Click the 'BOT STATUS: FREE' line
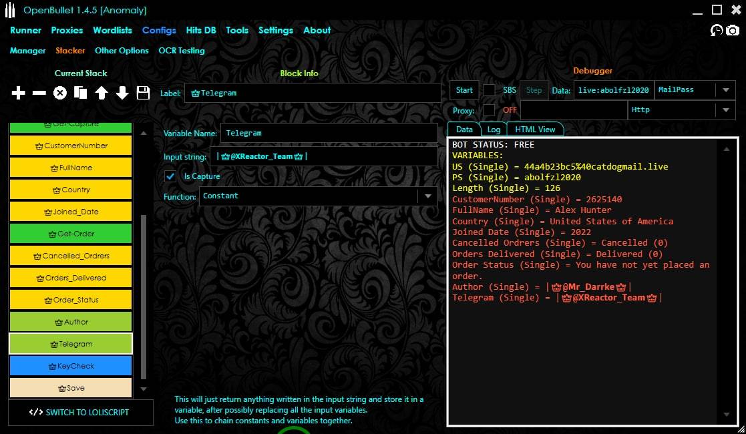 [x=494, y=145]
